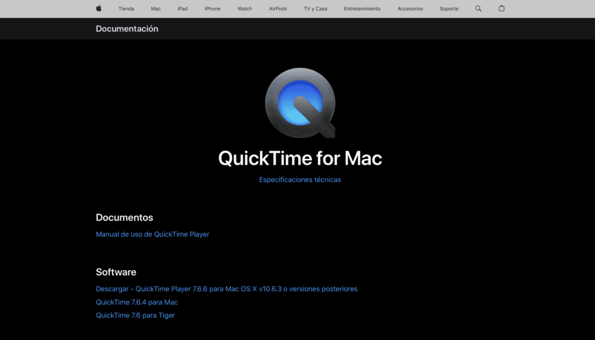Open the search magnifier icon
The width and height of the screenshot is (595, 340).
coord(478,8)
